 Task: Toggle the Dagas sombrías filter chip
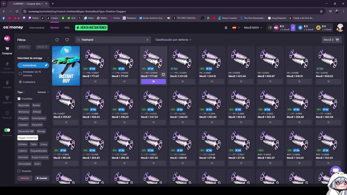pyautogui.click(x=28, y=138)
